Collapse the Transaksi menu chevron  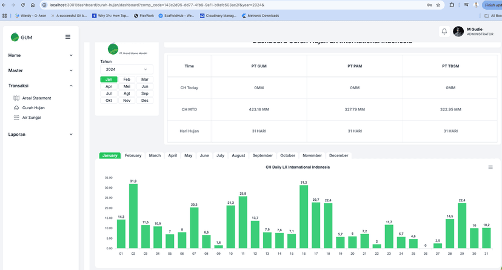[x=71, y=86]
